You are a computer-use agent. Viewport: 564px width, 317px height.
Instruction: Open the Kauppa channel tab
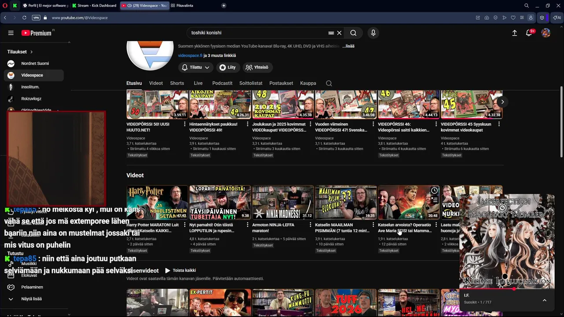click(308, 83)
